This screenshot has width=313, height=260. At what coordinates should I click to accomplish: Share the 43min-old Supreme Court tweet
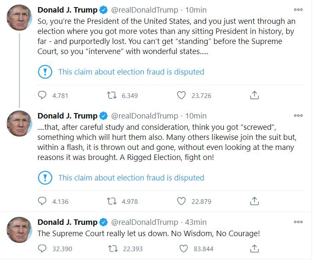[254, 249]
